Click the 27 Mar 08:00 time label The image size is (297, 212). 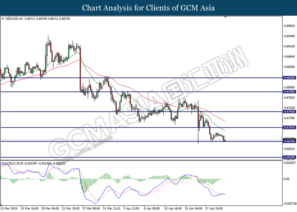[91, 209]
